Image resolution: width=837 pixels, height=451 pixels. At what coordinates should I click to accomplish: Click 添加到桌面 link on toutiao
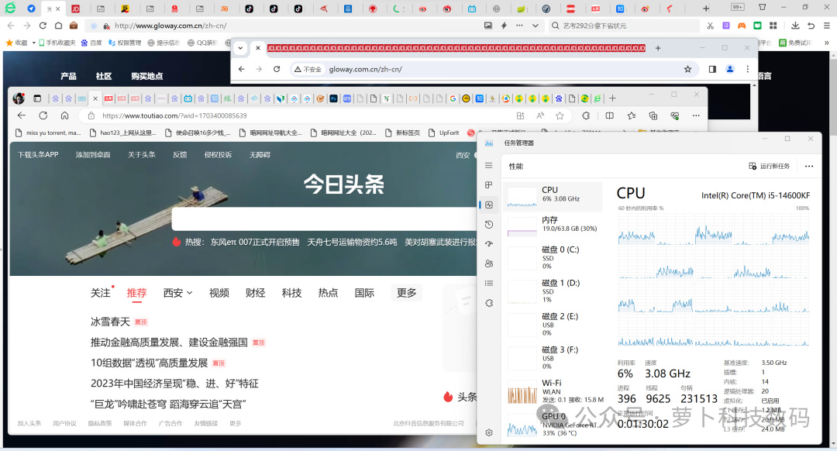[93, 155]
